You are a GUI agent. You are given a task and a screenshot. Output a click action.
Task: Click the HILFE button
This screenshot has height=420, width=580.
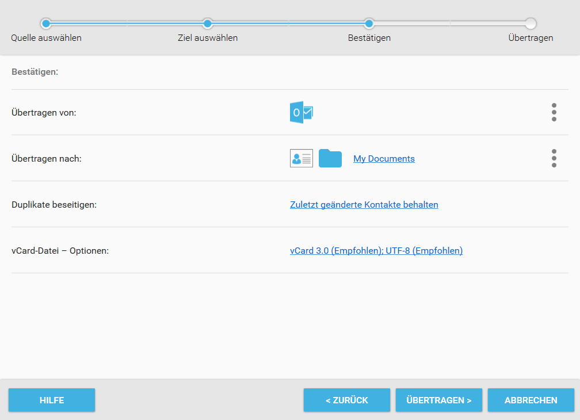52,400
